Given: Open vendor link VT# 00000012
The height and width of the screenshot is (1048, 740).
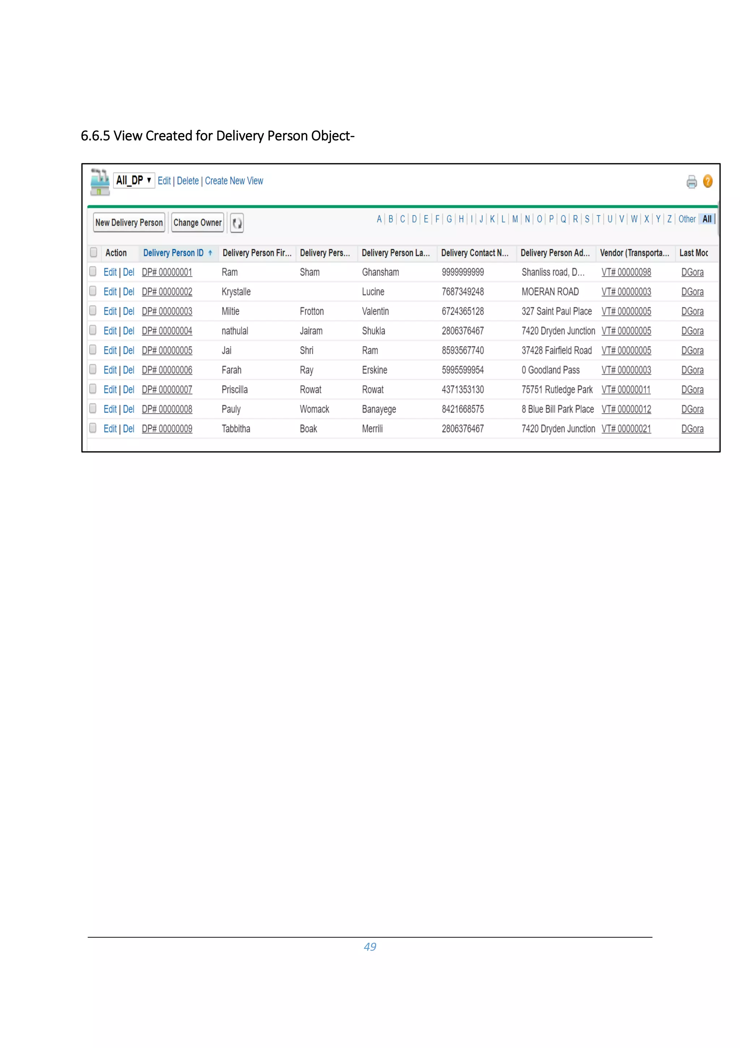Looking at the screenshot, I should point(626,409).
